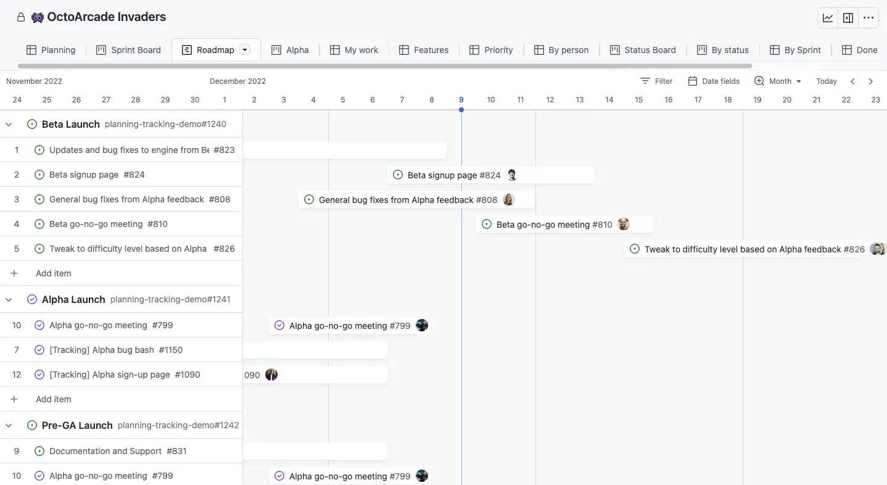This screenshot has height=485, width=887.
Task: Click the horizontal tabs scrollbar
Action: coord(384,65)
